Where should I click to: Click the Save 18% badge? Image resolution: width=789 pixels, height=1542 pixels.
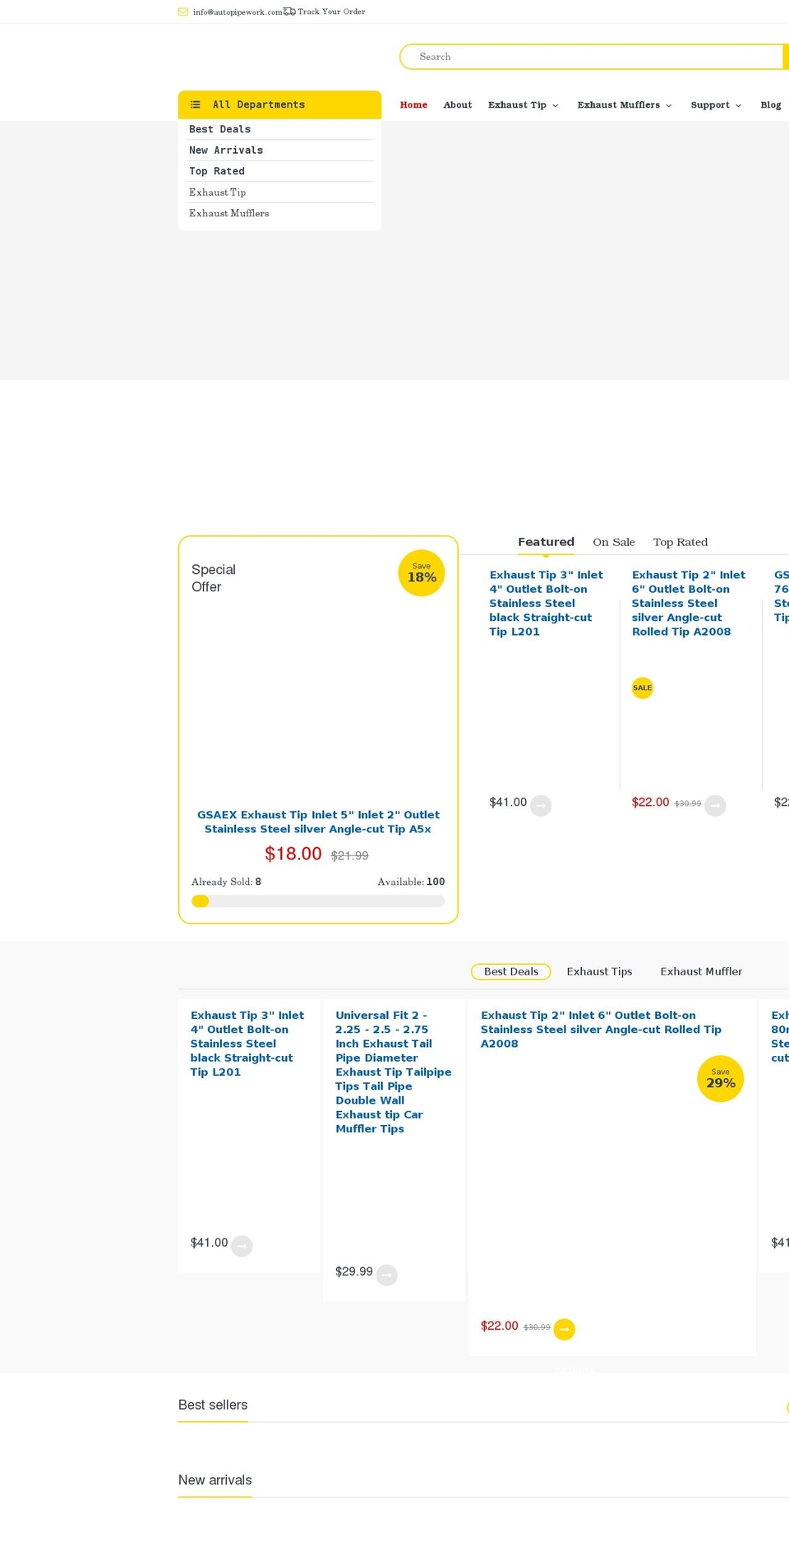(422, 572)
